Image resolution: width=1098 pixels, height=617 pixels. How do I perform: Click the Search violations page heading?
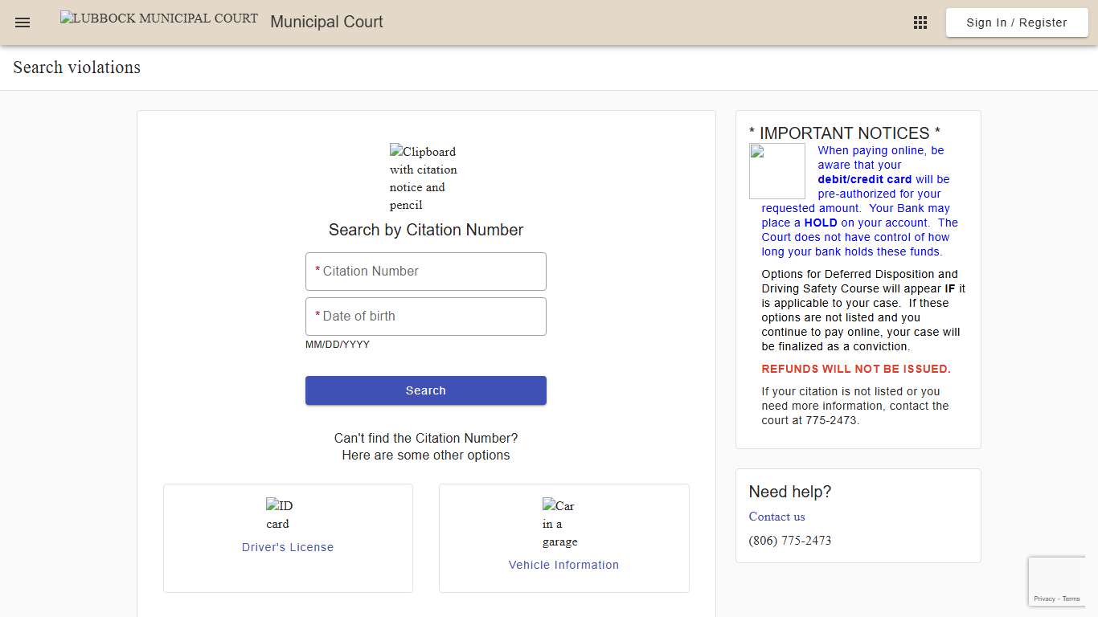click(76, 67)
